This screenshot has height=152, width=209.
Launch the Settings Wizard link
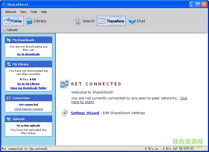(x=85, y=113)
